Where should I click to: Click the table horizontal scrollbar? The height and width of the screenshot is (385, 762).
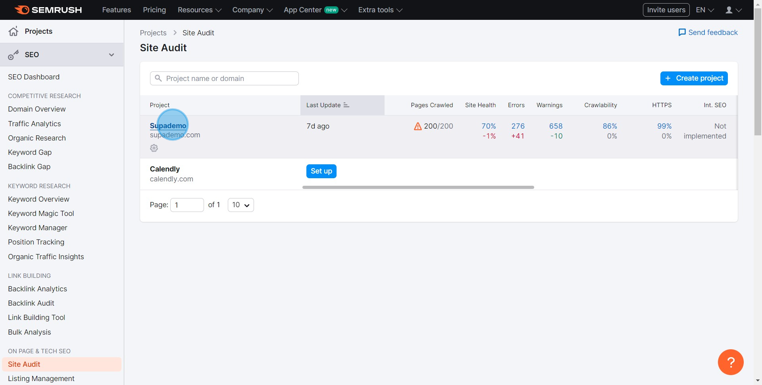pos(418,187)
